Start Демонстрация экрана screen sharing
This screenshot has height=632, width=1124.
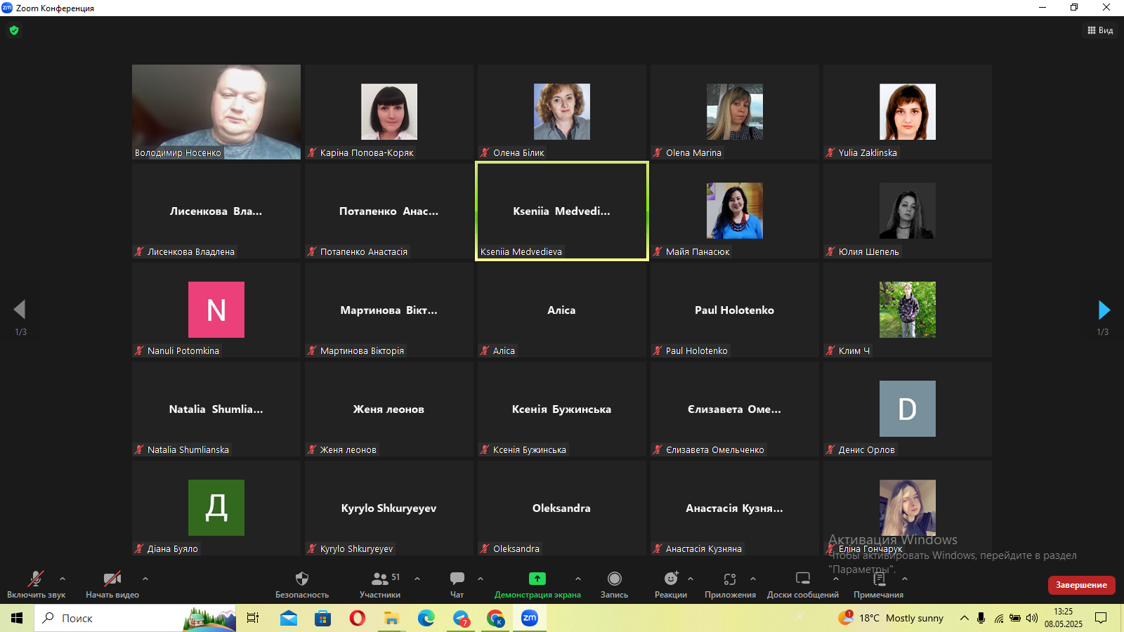tap(537, 584)
